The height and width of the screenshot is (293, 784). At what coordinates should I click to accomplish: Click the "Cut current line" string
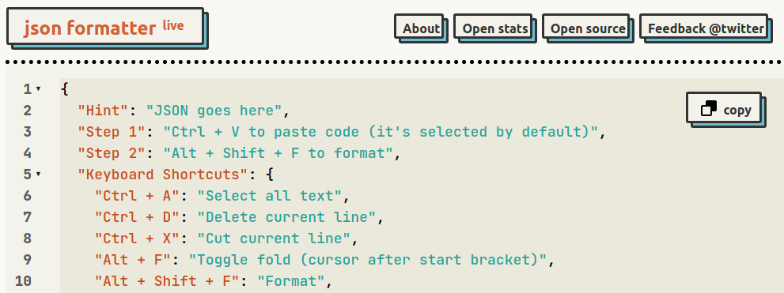coord(274,239)
